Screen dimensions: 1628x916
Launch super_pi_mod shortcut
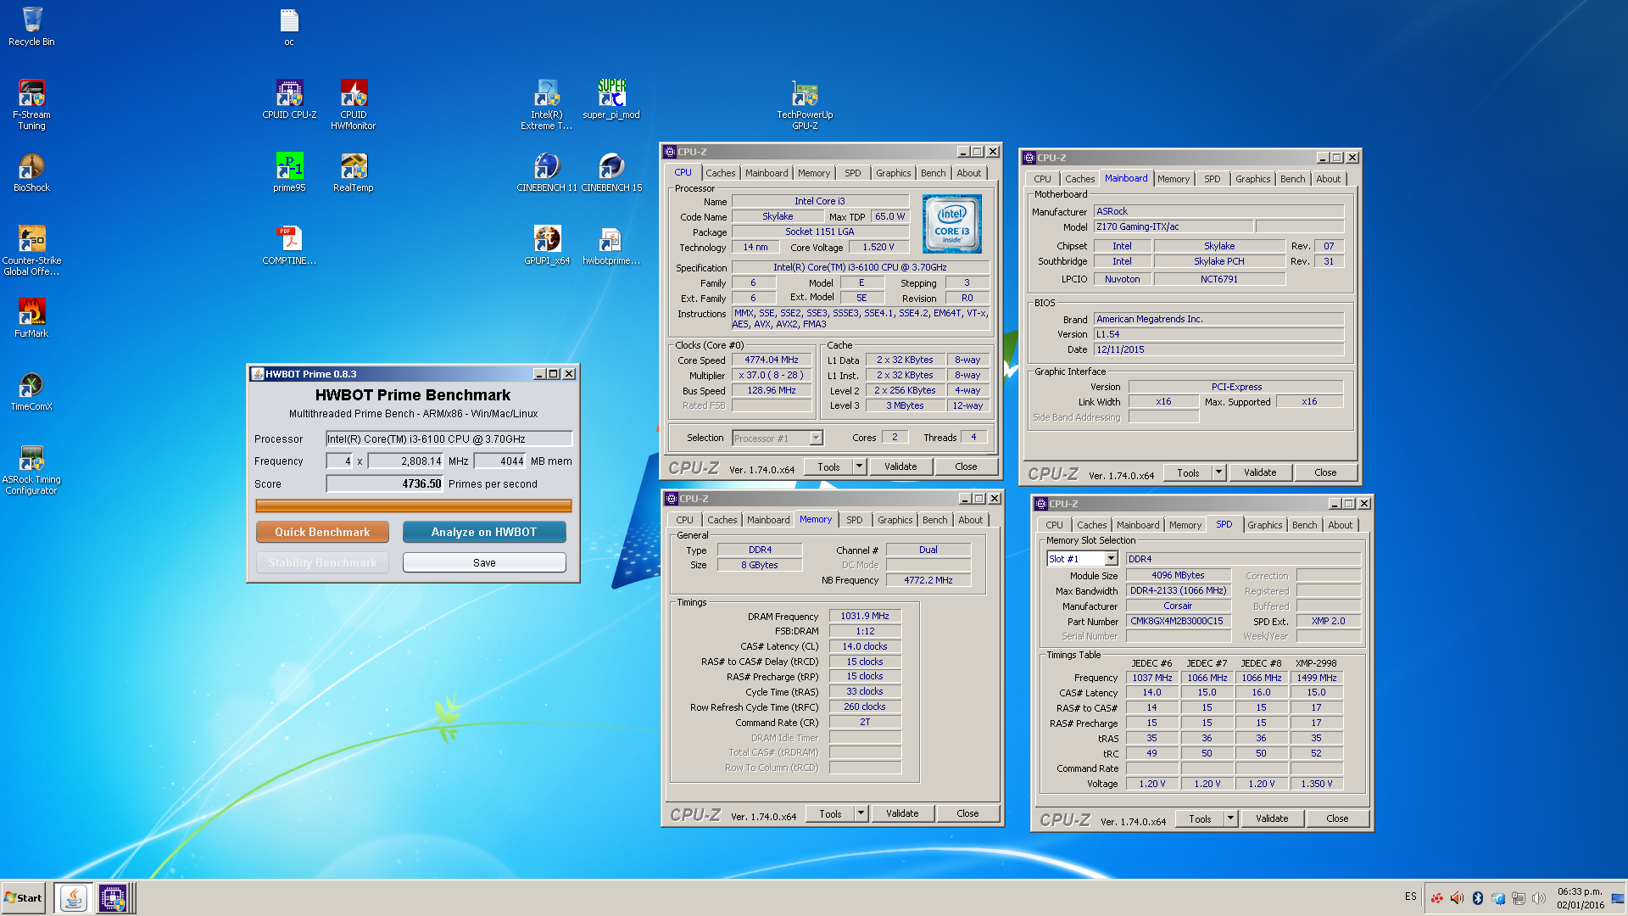point(611,99)
